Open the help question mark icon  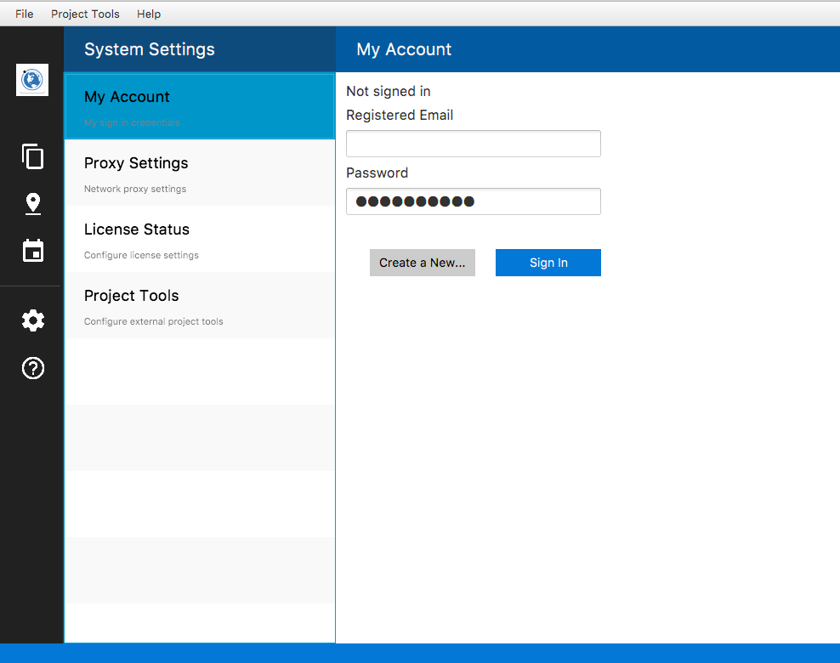click(x=32, y=368)
